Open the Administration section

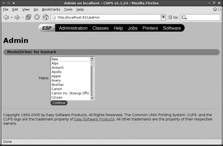[x=73, y=28]
